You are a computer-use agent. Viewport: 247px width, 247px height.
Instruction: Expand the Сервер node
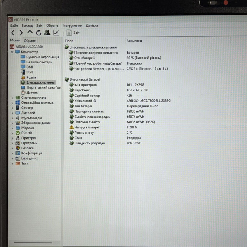(12, 108)
